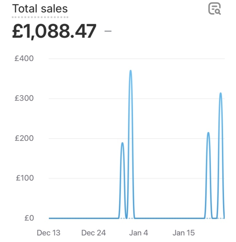Click the £300 y-axis label
Viewport: 236px width, 242px height.
tap(24, 98)
